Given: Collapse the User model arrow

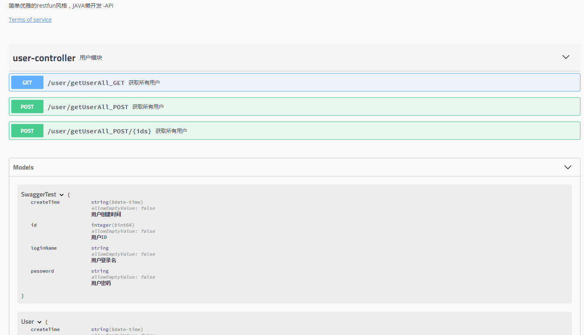Looking at the screenshot, I should point(39,322).
